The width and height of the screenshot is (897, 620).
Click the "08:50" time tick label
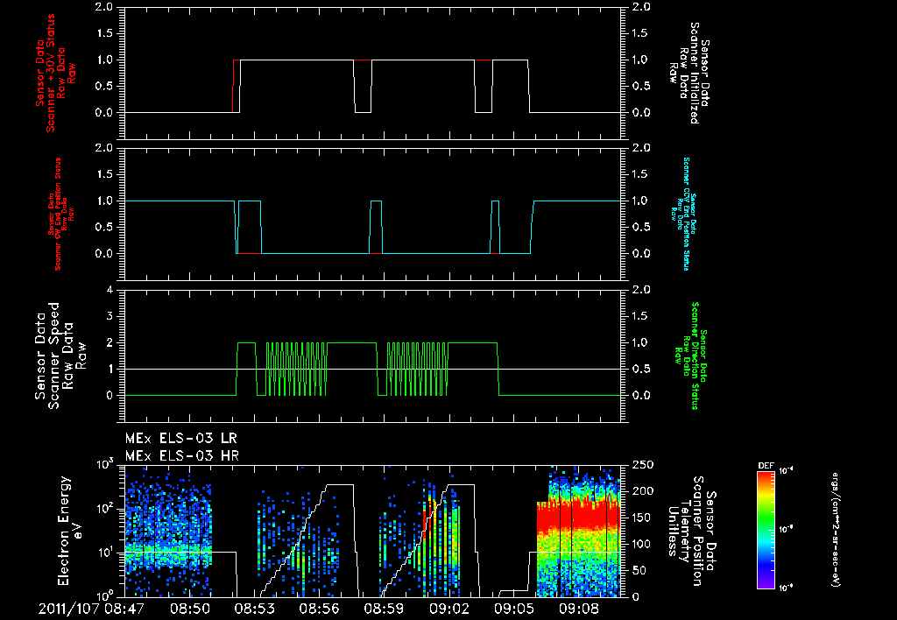pos(189,609)
